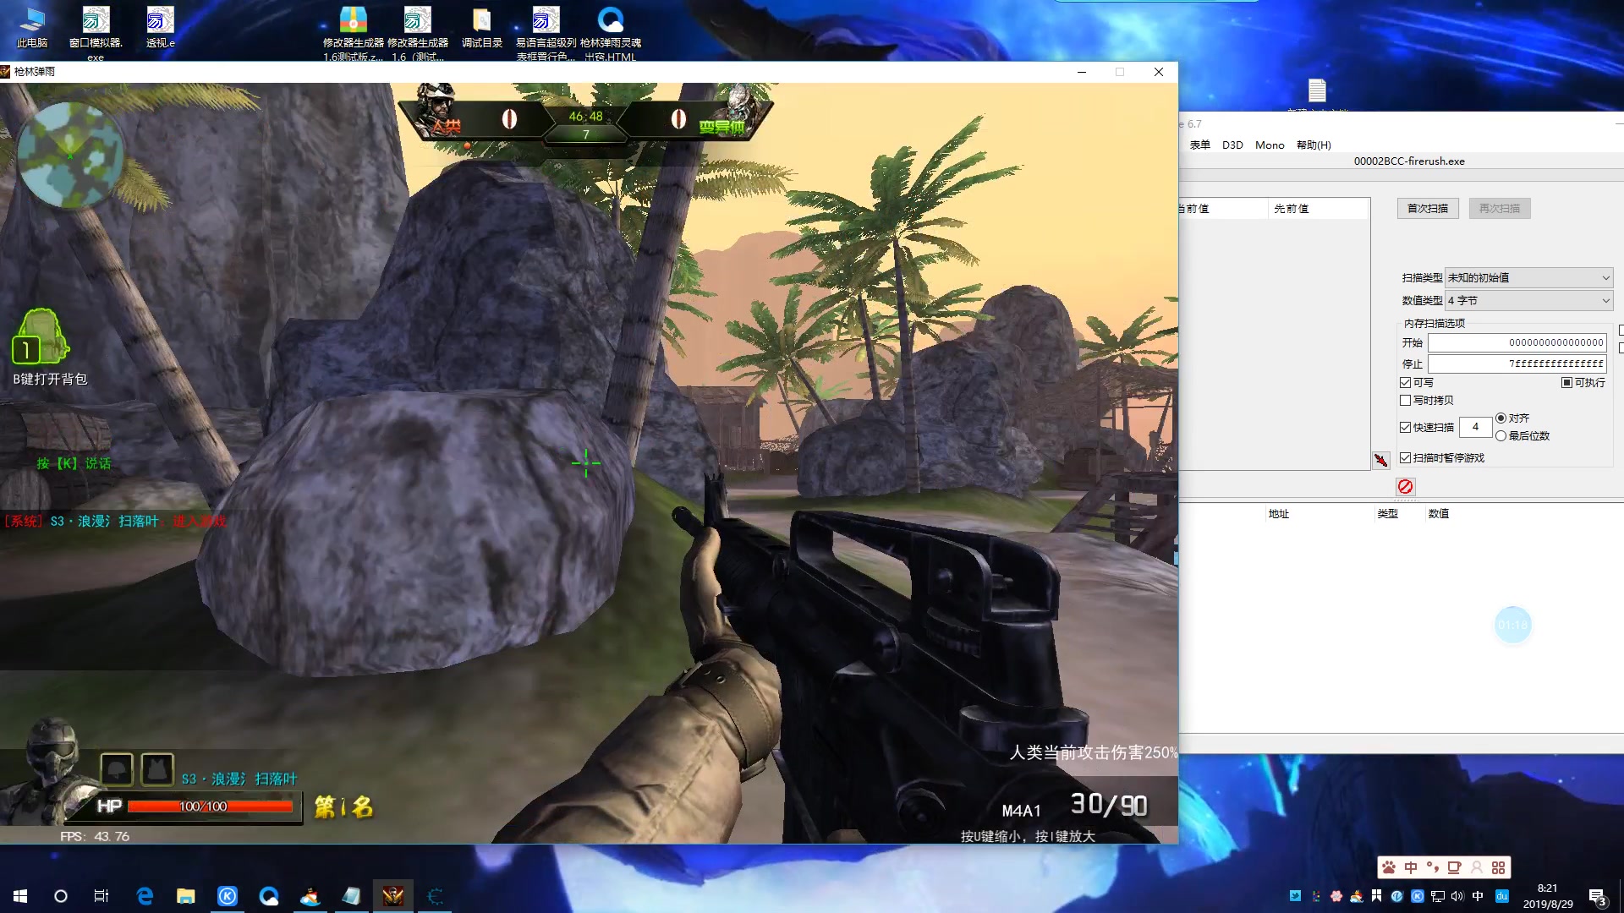Open File Explorer from taskbar
1624x913 pixels.
(x=185, y=896)
